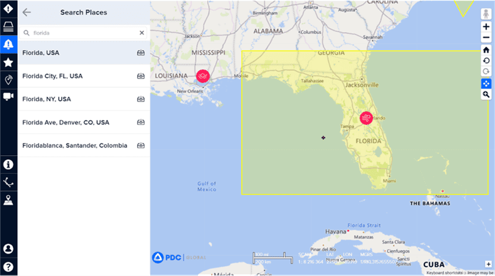The width and height of the screenshot is (495, 276).
Task: Click the next extent redo button
Action: [x=486, y=72]
